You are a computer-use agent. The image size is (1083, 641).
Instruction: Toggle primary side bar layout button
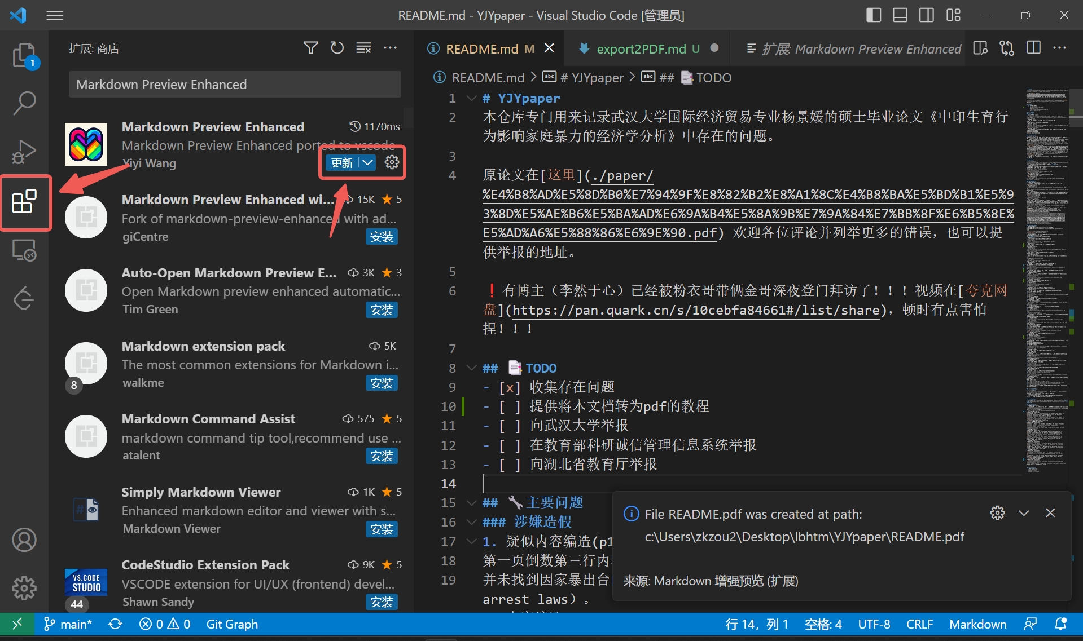[x=874, y=15]
